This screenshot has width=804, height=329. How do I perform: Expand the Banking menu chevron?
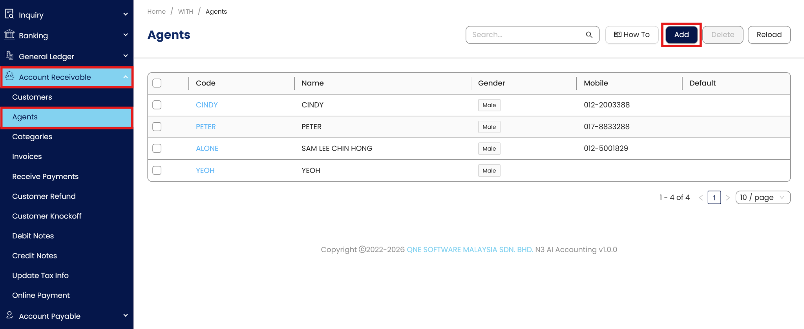pos(126,35)
